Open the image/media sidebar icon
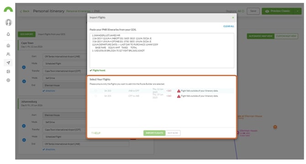Screen dimensions: 306x164 pyautogui.click(x=8, y=72)
